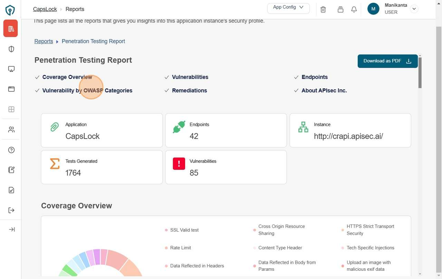Select the shield security icon in sidebar
Image resolution: width=442 pixels, height=279 pixels.
tap(10, 49)
